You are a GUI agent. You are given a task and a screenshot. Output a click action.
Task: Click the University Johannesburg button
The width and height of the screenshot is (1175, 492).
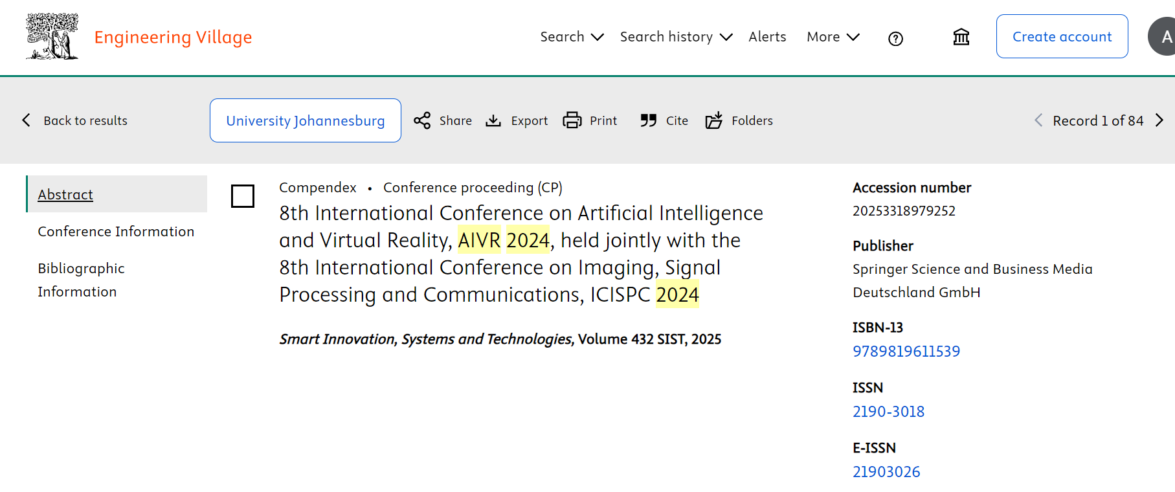(x=306, y=120)
